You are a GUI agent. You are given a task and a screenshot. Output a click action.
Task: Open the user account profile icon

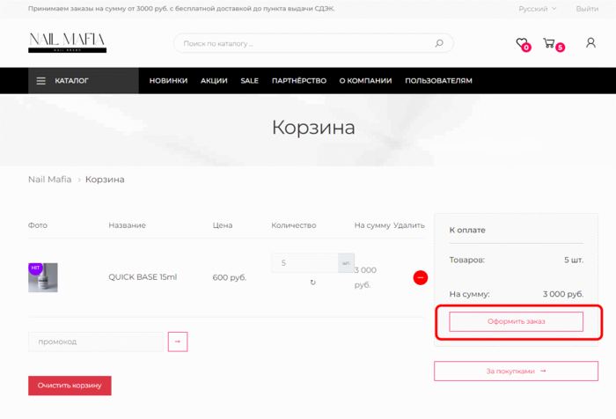pyautogui.click(x=590, y=43)
